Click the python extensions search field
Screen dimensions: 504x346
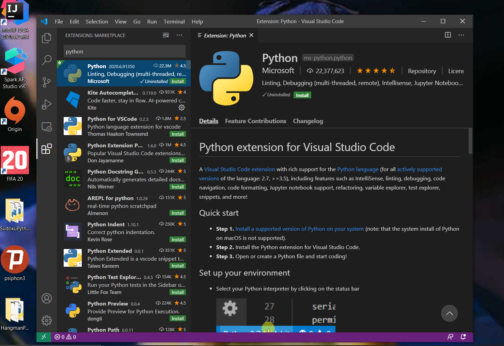125,51
